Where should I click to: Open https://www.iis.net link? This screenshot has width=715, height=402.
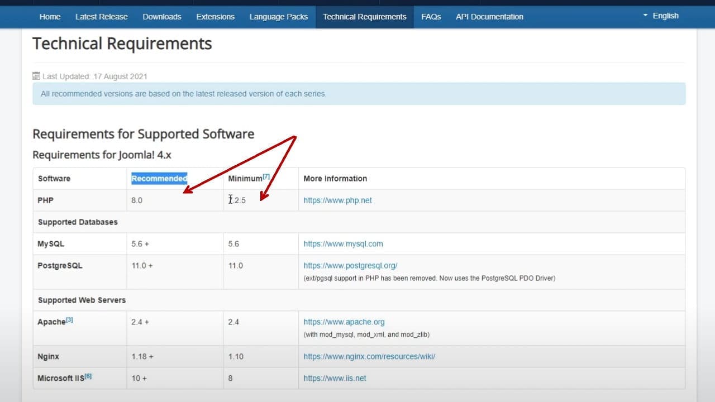click(x=335, y=378)
